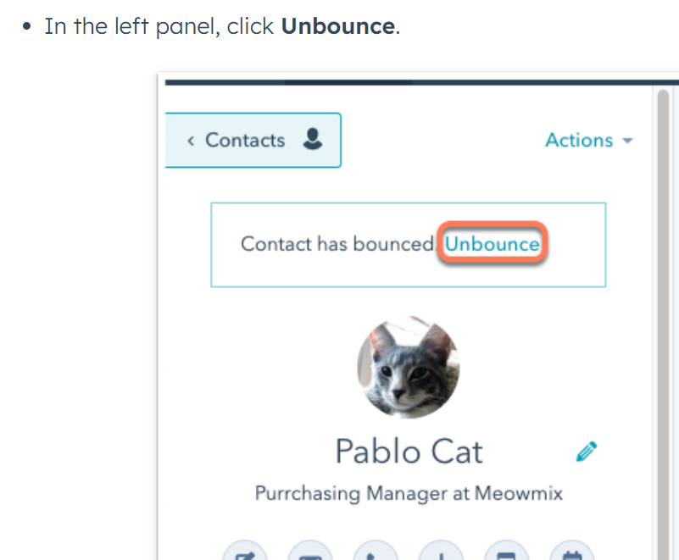The width and height of the screenshot is (679, 560).
Task: Click Pablo Cat's cat avatar photo
Action: click(408, 368)
